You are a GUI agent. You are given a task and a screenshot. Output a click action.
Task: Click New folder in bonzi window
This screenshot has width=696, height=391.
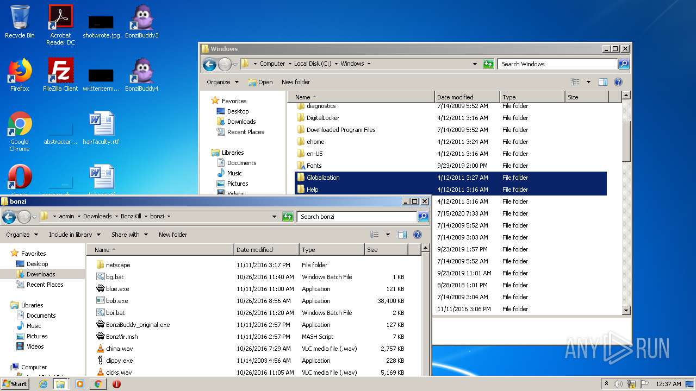(173, 235)
